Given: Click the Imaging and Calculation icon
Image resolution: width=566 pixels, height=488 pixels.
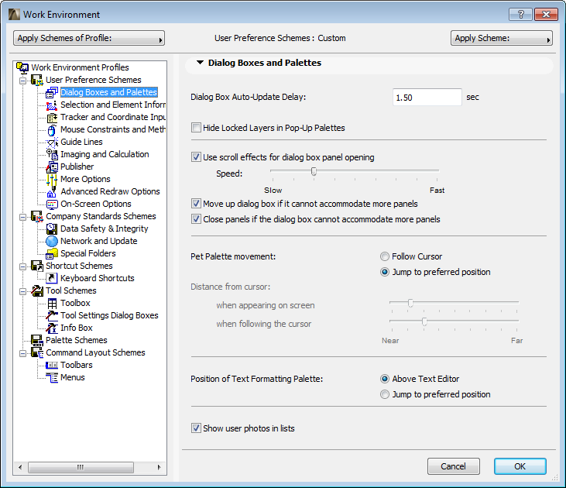Looking at the screenshot, I should point(52,154).
